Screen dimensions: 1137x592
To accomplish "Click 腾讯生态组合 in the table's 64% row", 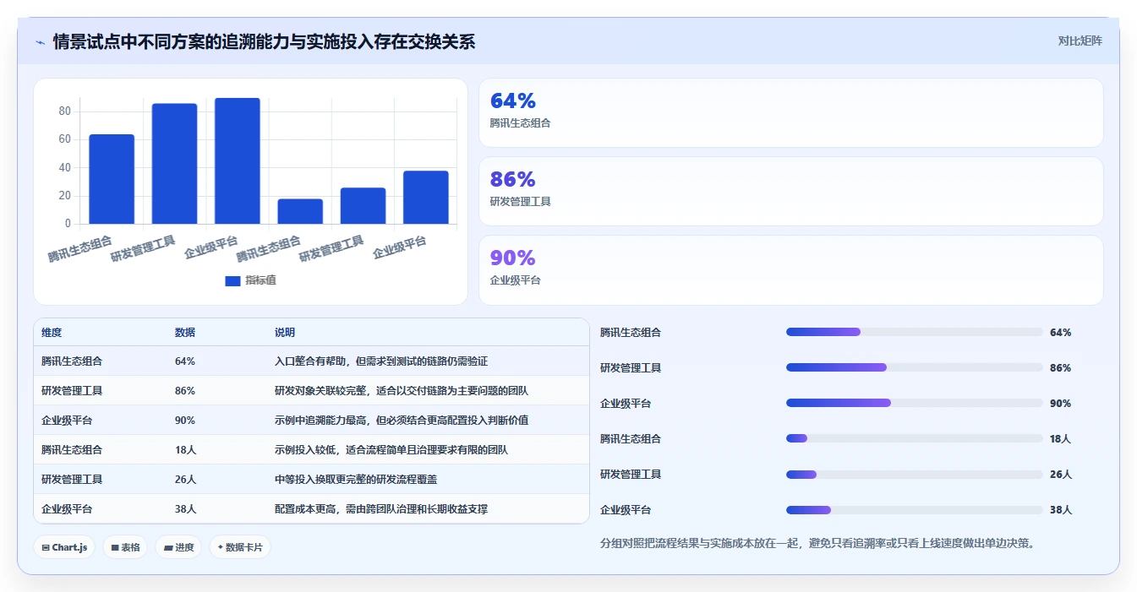I will (72, 361).
